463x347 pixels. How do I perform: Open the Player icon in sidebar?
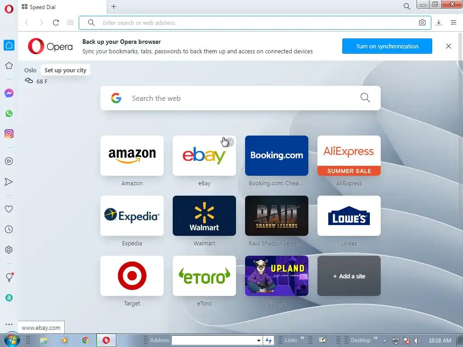(x=9, y=161)
